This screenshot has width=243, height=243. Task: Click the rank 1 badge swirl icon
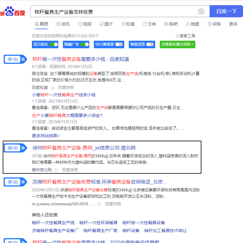click(23, 59)
